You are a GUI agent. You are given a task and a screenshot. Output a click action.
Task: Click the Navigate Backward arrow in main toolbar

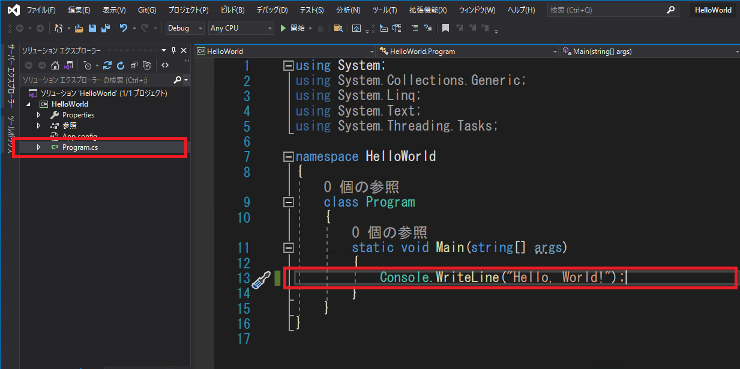(19, 28)
